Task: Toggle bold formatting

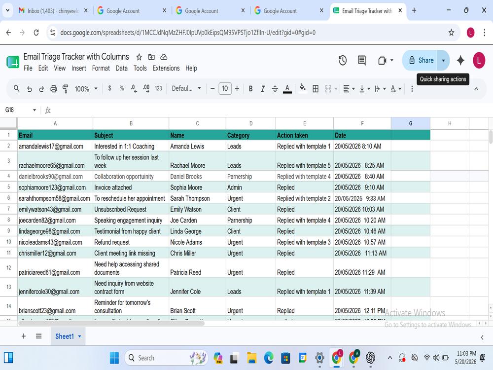Action: coord(250,89)
